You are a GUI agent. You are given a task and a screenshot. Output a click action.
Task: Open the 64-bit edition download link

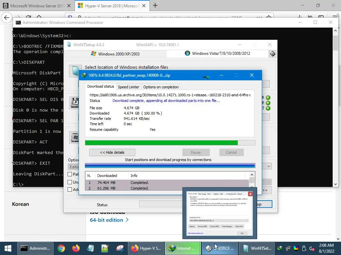click(x=109, y=220)
